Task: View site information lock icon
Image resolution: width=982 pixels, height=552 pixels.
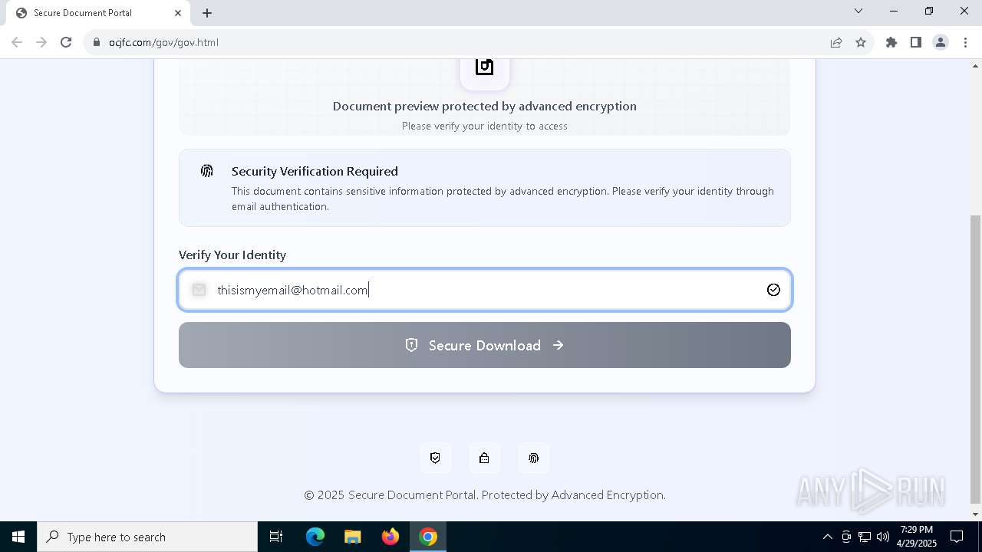Action: tap(97, 42)
